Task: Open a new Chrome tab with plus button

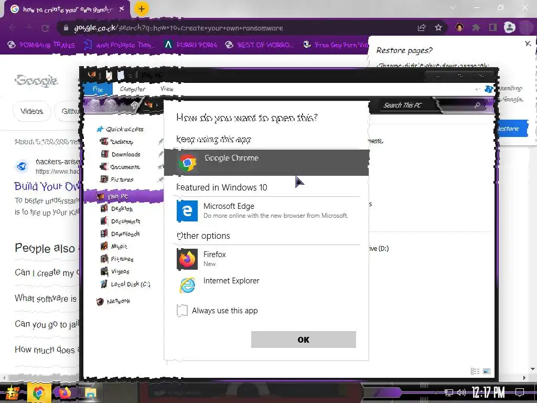Action: coord(142,9)
